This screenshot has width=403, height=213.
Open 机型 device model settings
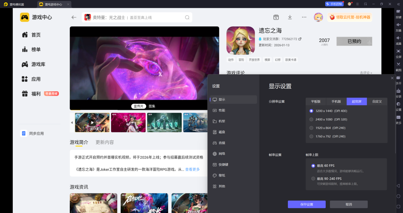click(233, 121)
